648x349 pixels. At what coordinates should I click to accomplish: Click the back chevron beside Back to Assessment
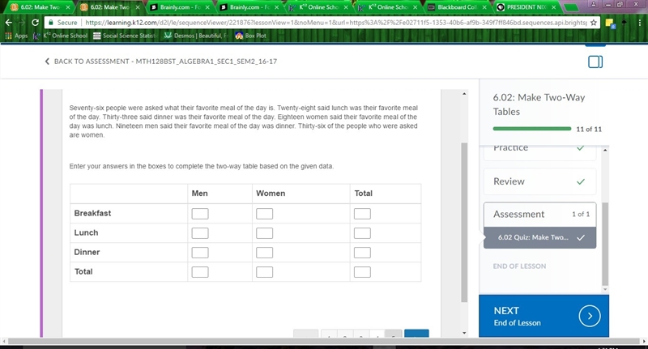point(47,61)
